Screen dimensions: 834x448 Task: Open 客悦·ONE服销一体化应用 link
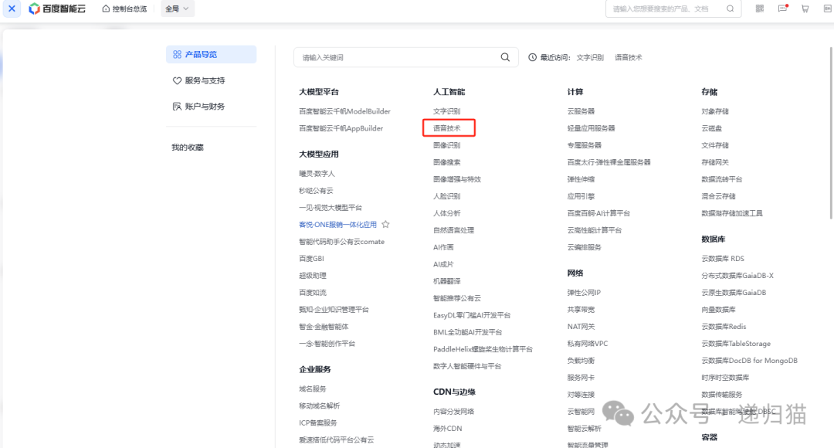(x=337, y=225)
